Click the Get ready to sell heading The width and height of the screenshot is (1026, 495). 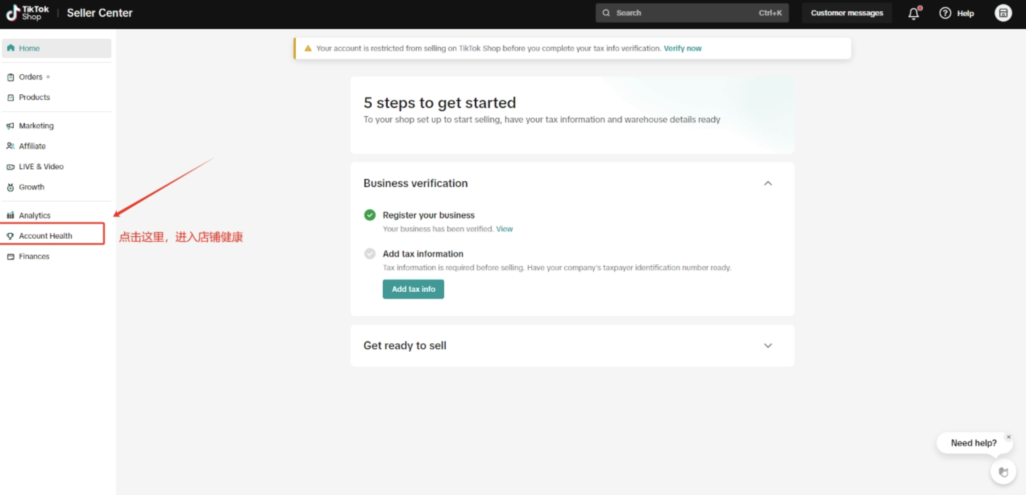point(405,346)
